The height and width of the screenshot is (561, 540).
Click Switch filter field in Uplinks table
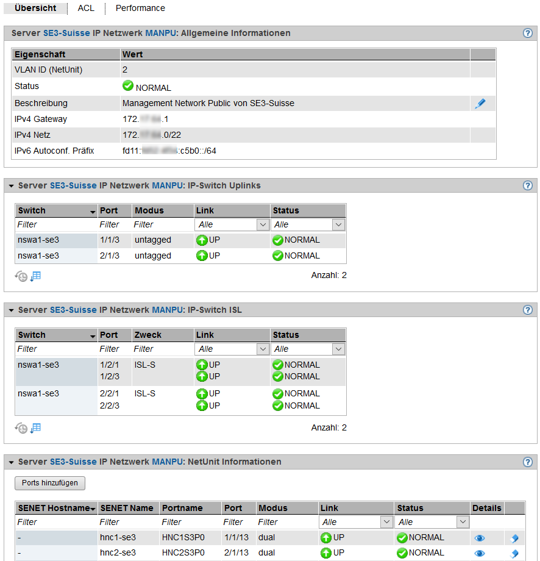coord(55,225)
